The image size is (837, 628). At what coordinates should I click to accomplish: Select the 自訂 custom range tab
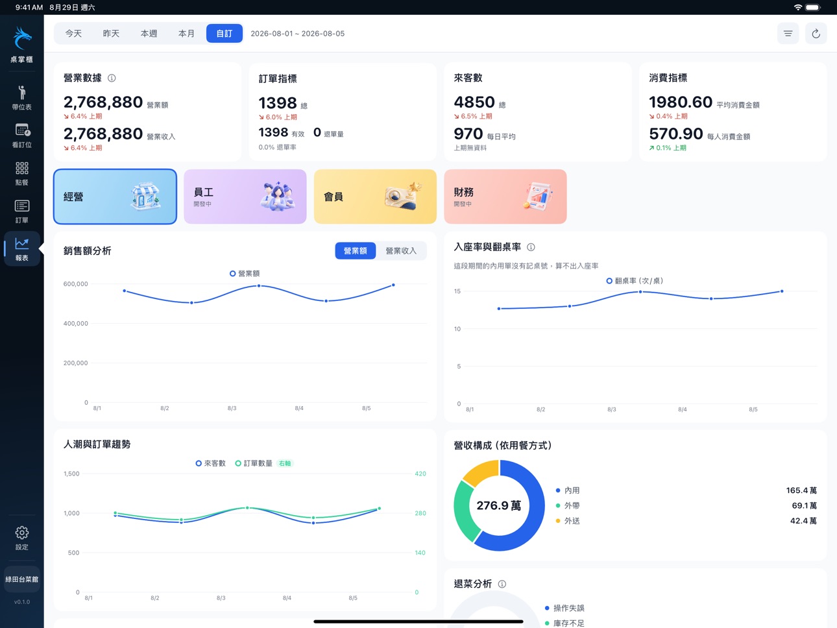[x=224, y=34]
